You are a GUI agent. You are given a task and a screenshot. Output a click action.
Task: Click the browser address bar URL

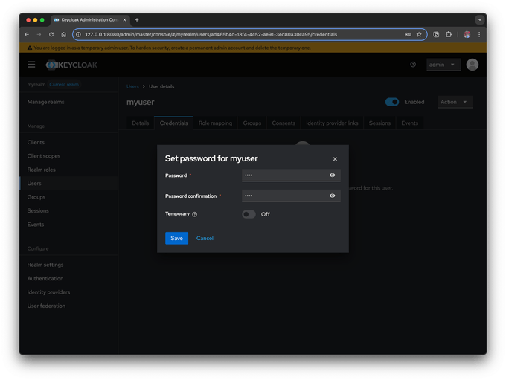[211, 34]
